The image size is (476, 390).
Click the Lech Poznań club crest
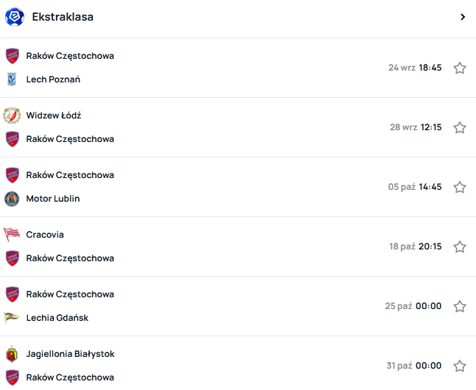click(12, 79)
